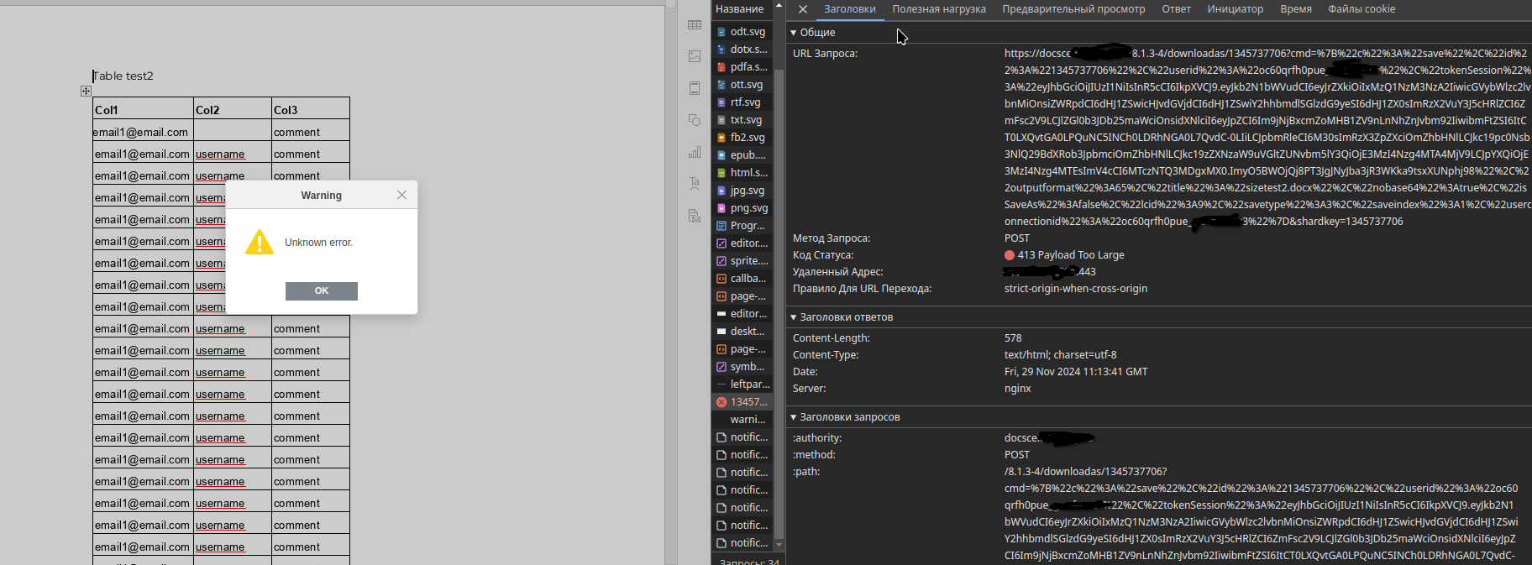The image size is (1532, 565).
Task: Open the Время tab
Action: (1296, 9)
